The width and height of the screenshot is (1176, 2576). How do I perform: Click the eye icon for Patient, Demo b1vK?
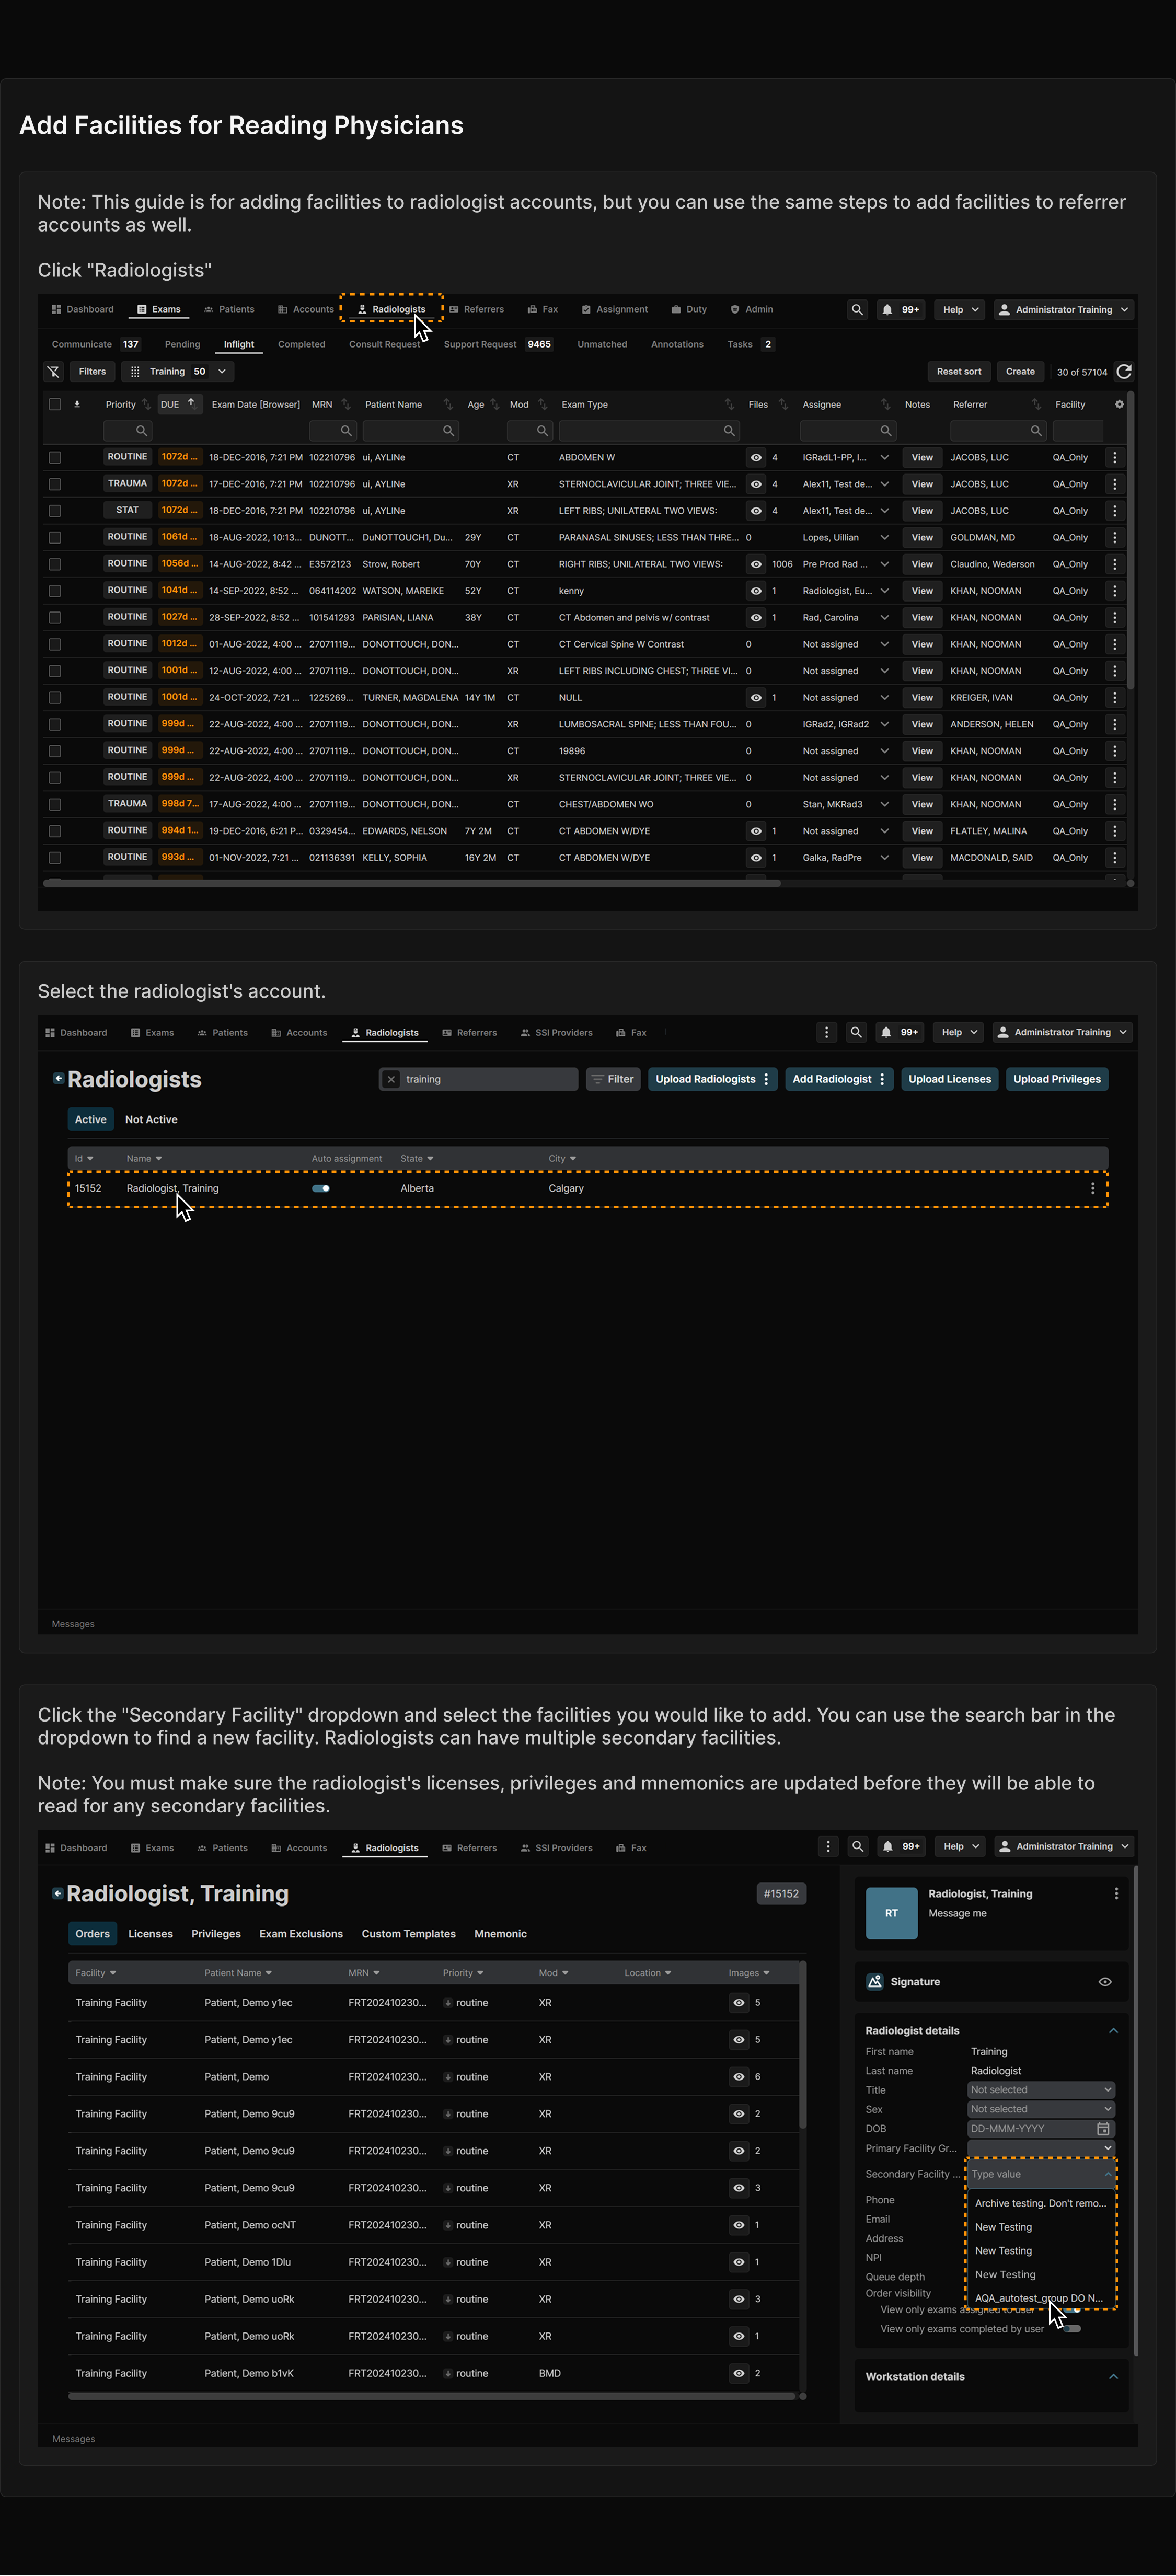738,2372
